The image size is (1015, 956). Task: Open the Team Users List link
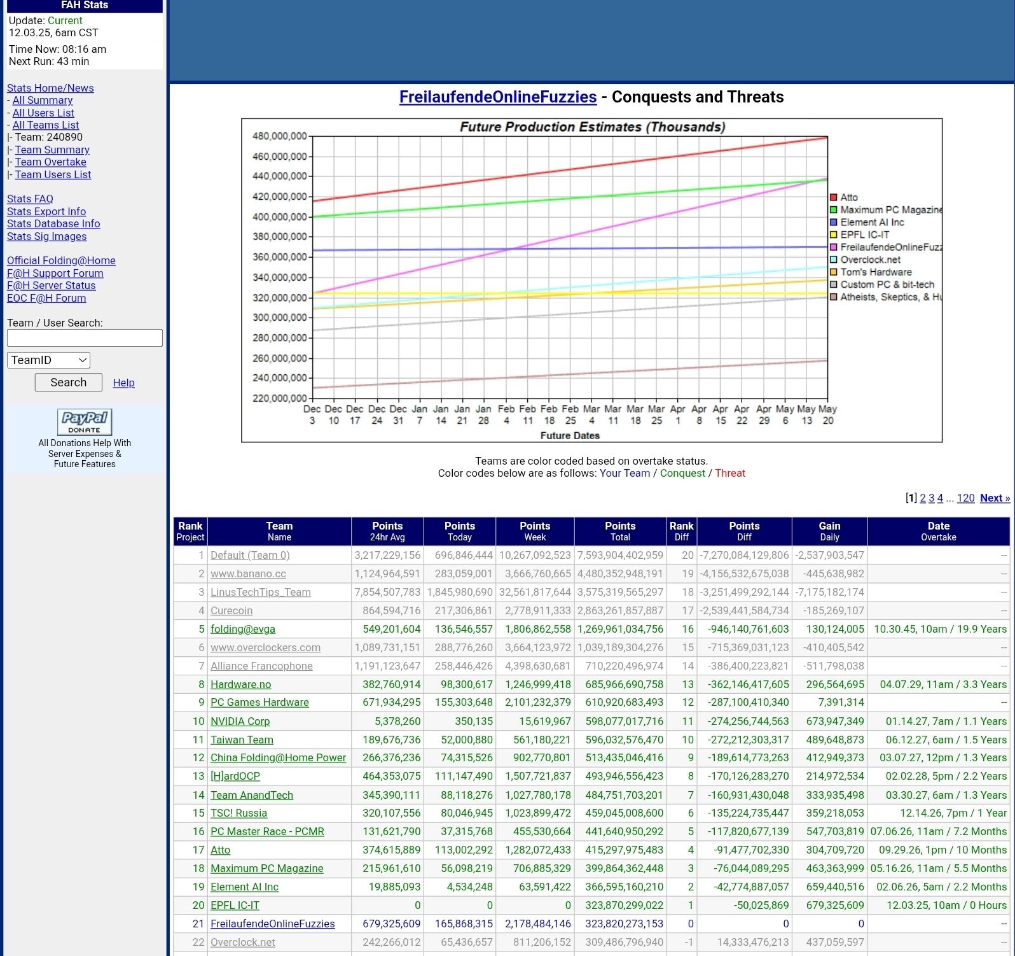pos(53,174)
